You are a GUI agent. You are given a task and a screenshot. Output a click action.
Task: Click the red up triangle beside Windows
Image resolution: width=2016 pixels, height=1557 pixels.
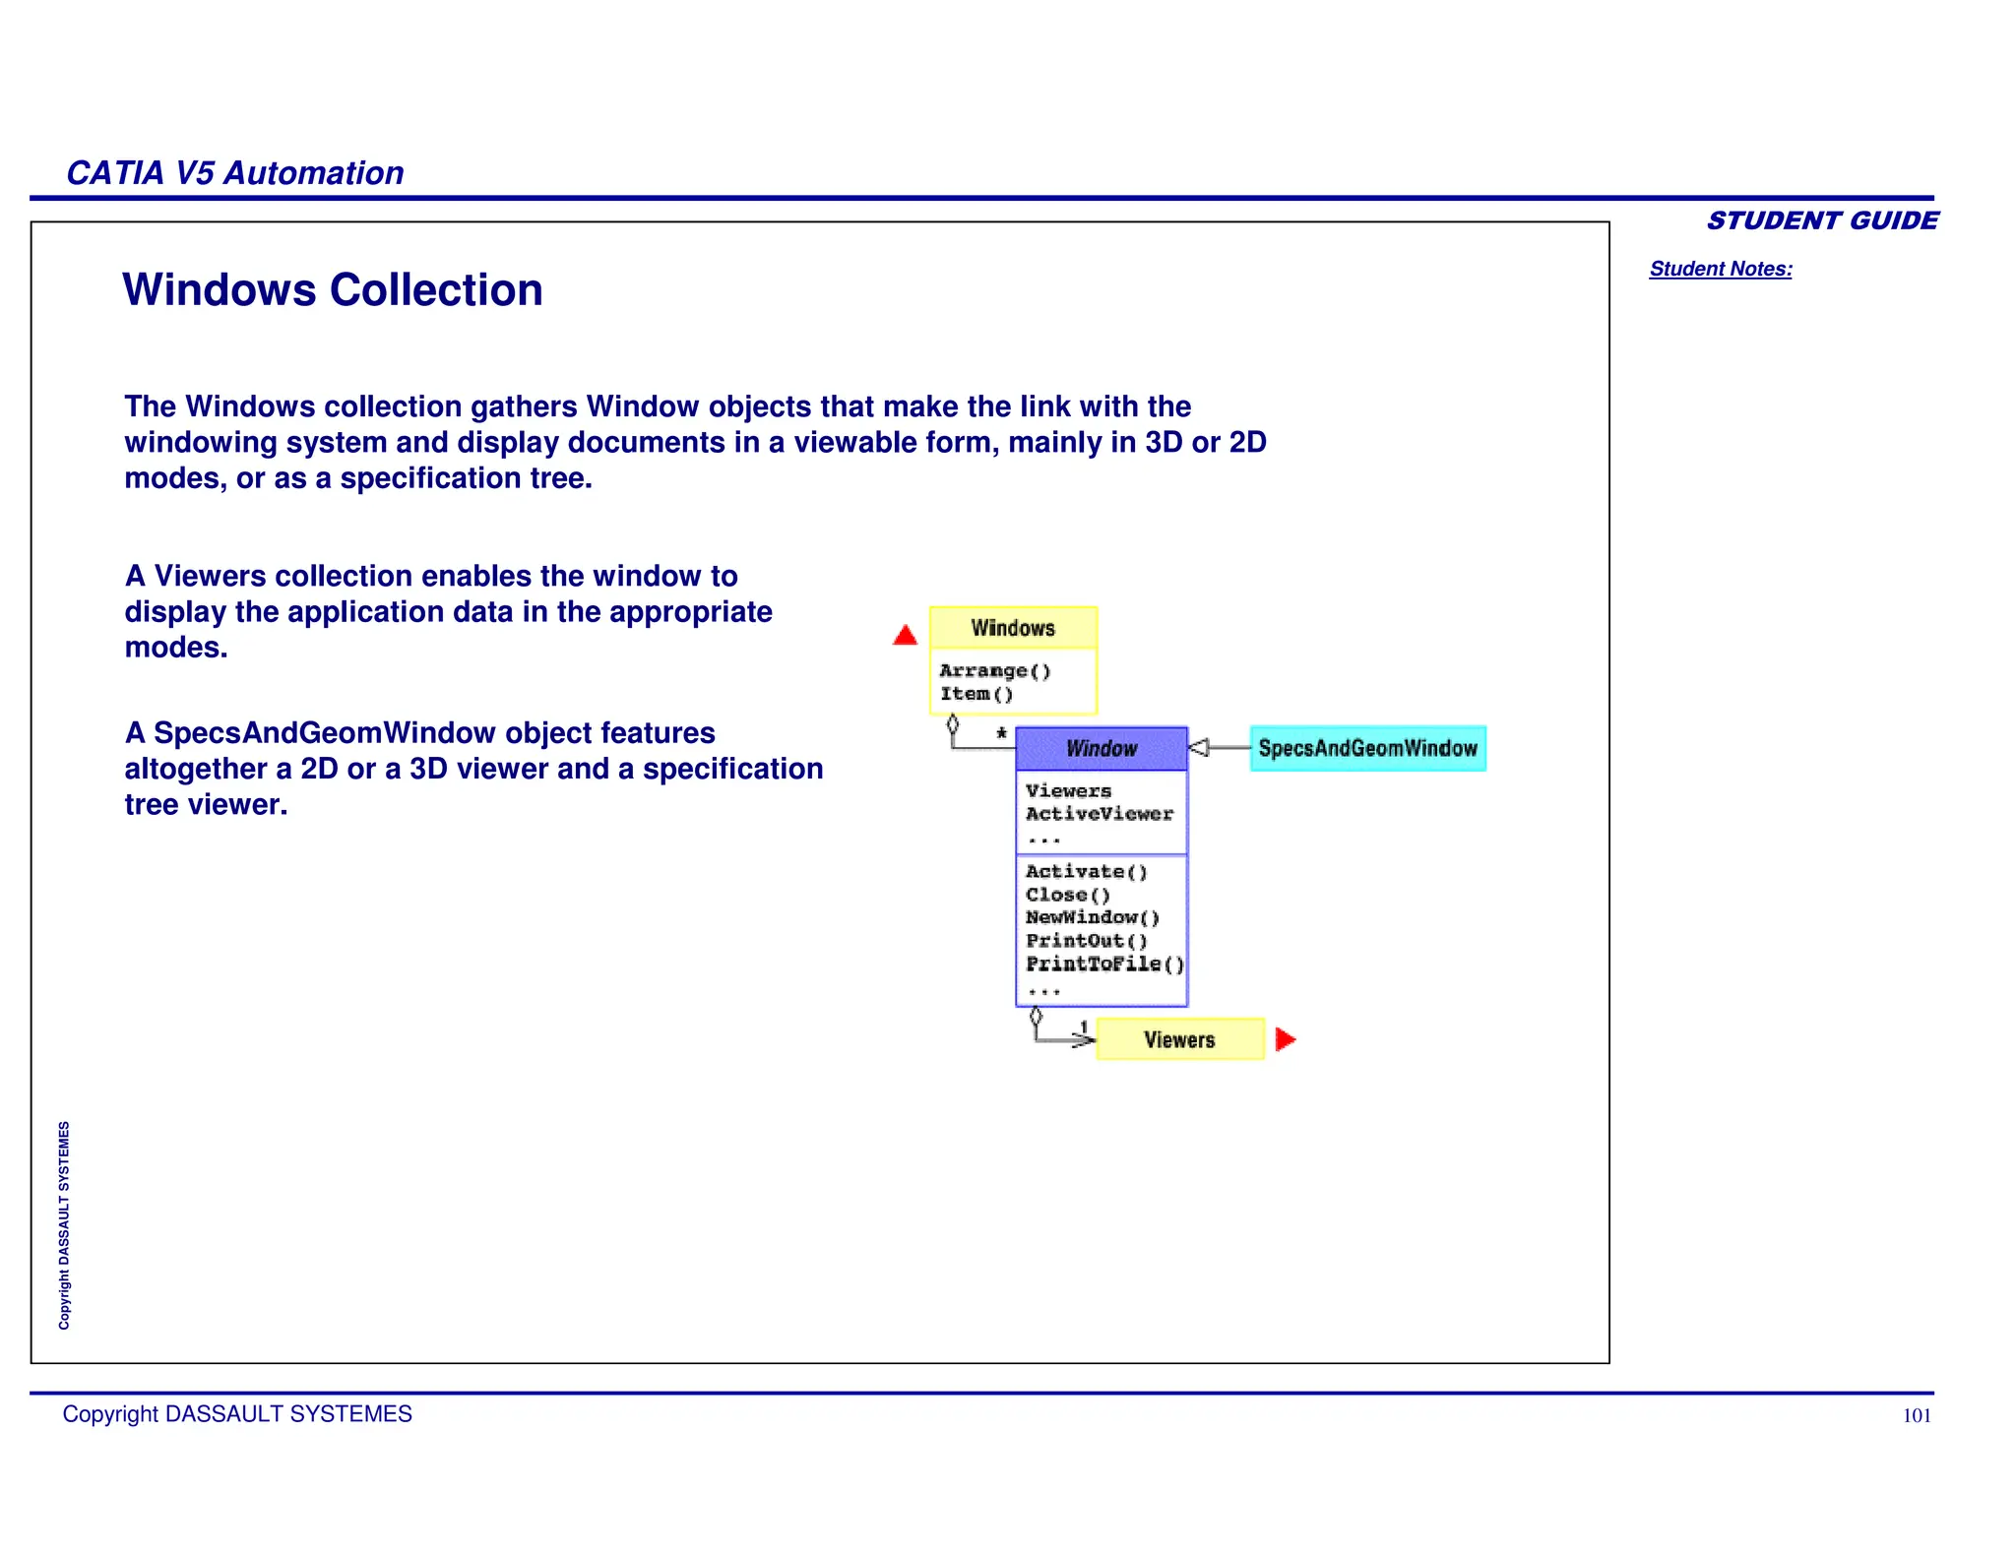[x=905, y=635]
